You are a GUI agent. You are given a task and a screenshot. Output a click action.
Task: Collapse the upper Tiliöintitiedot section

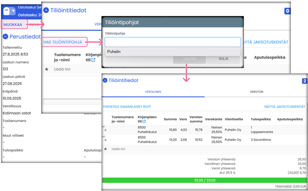click(46, 10)
